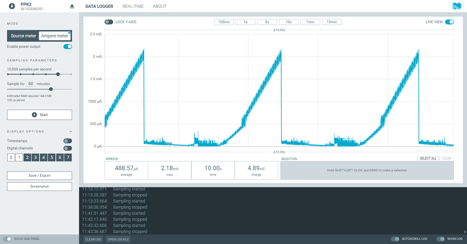This screenshot has width=467, height=244.
Task: Open the About tab
Action: point(160,6)
